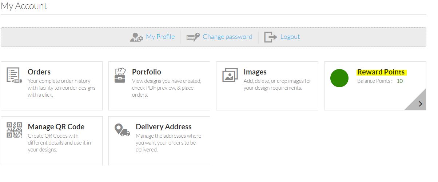Image resolution: width=438 pixels, height=182 pixels.
Task: Open the Change password link
Action: 227,37
